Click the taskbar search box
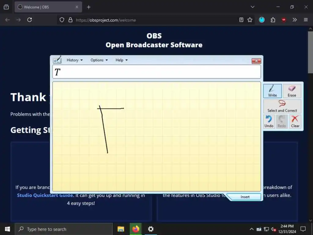This screenshot has width=313, height=235. pyautogui.click(x=64, y=229)
